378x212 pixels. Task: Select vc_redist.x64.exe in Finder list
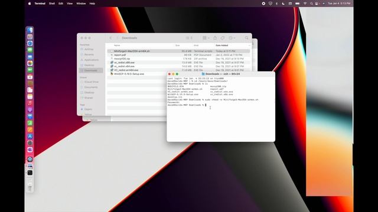pos(178,66)
